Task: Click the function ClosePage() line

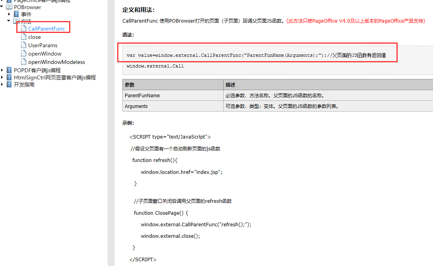Action: 161,213
